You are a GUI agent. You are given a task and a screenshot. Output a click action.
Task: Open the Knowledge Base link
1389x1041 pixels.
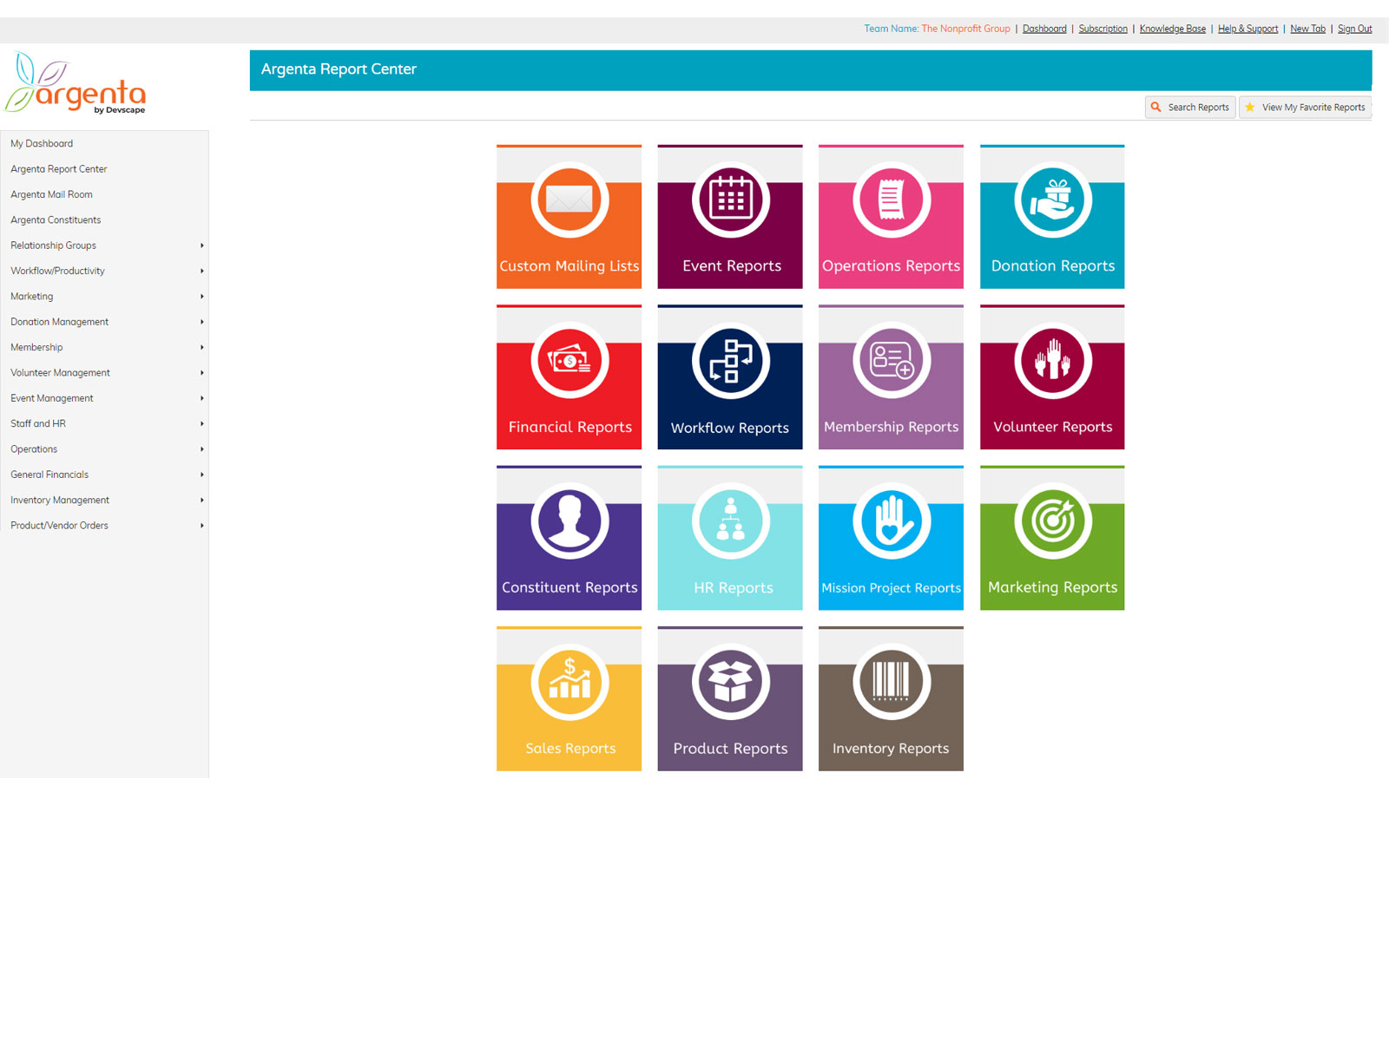click(1173, 29)
